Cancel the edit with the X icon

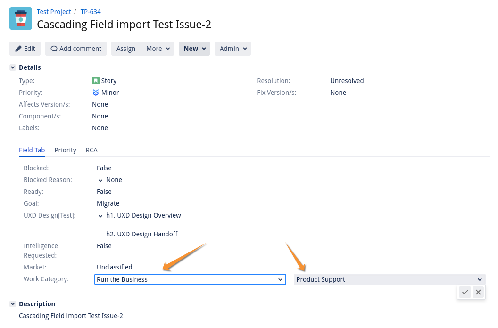478,292
